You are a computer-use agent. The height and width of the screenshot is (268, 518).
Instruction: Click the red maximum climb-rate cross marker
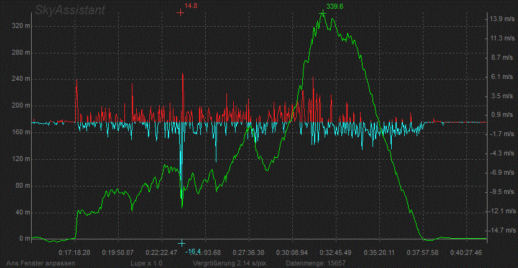point(180,12)
